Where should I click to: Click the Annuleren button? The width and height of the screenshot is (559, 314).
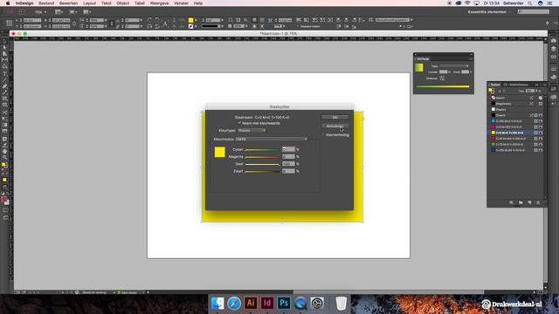(335, 126)
